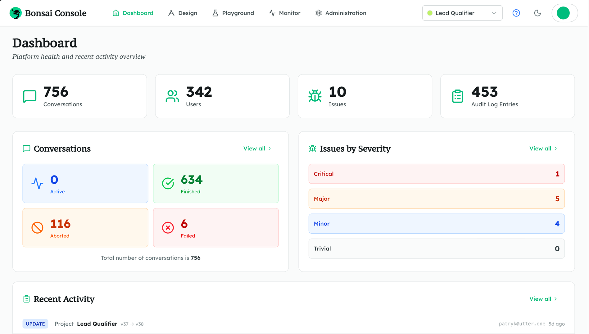Toggle dark mode with the moon icon
Image resolution: width=589 pixels, height=334 pixels.
click(x=537, y=13)
